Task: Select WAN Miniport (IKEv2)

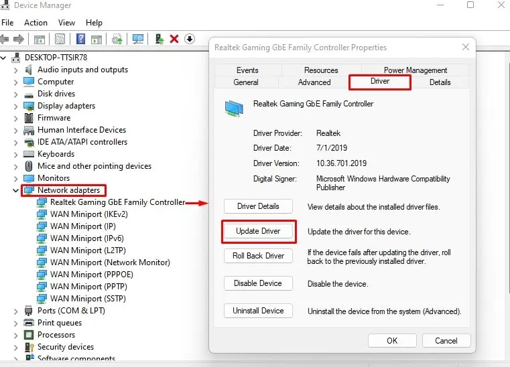Action: coord(82,214)
